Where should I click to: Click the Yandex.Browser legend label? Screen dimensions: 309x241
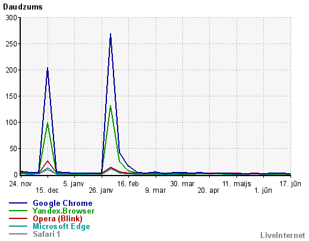pos(64,211)
